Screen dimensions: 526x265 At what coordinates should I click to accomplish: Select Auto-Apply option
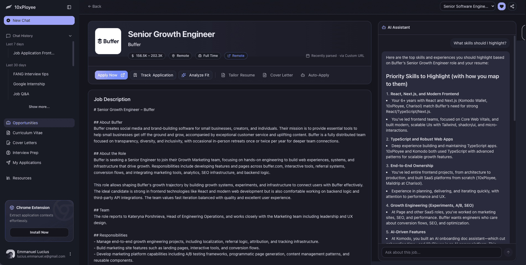[315, 75]
